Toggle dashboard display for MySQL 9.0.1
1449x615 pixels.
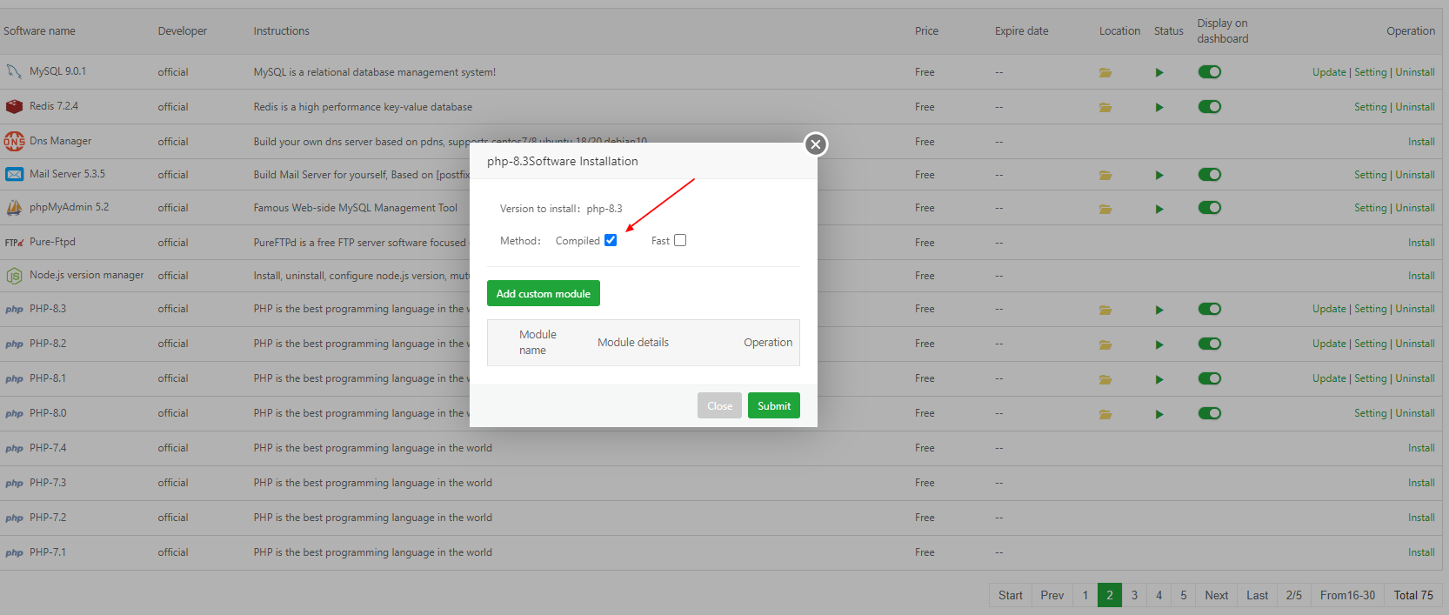(x=1209, y=72)
